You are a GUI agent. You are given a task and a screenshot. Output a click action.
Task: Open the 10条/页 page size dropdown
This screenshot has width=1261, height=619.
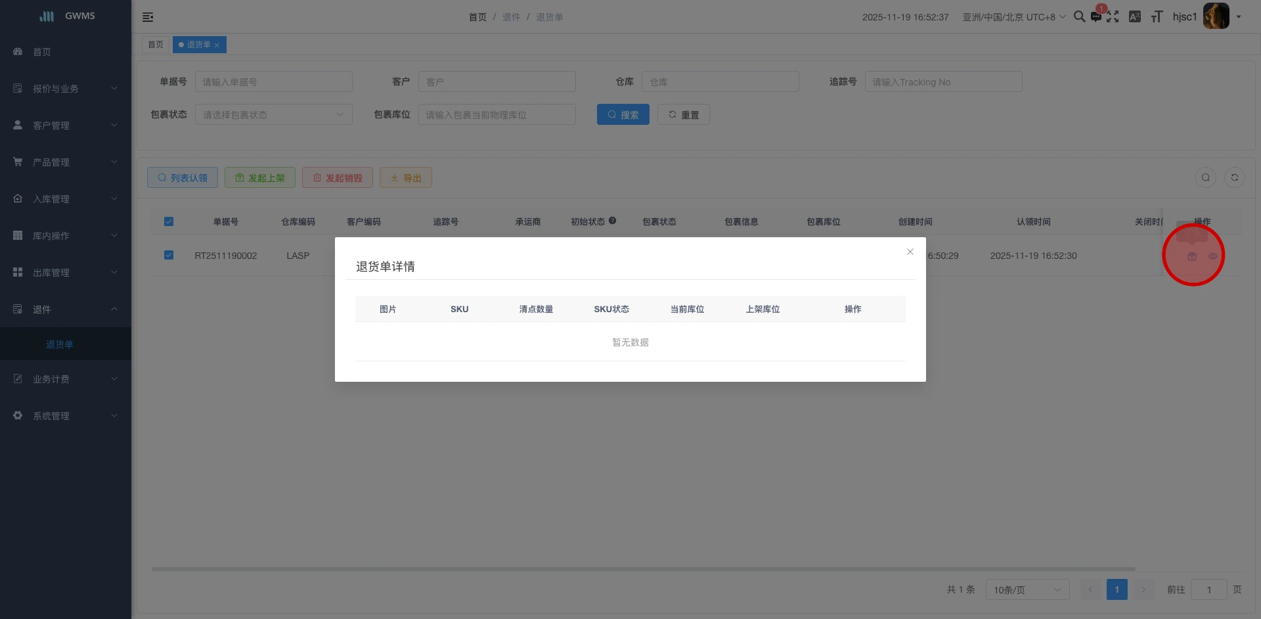1027,589
